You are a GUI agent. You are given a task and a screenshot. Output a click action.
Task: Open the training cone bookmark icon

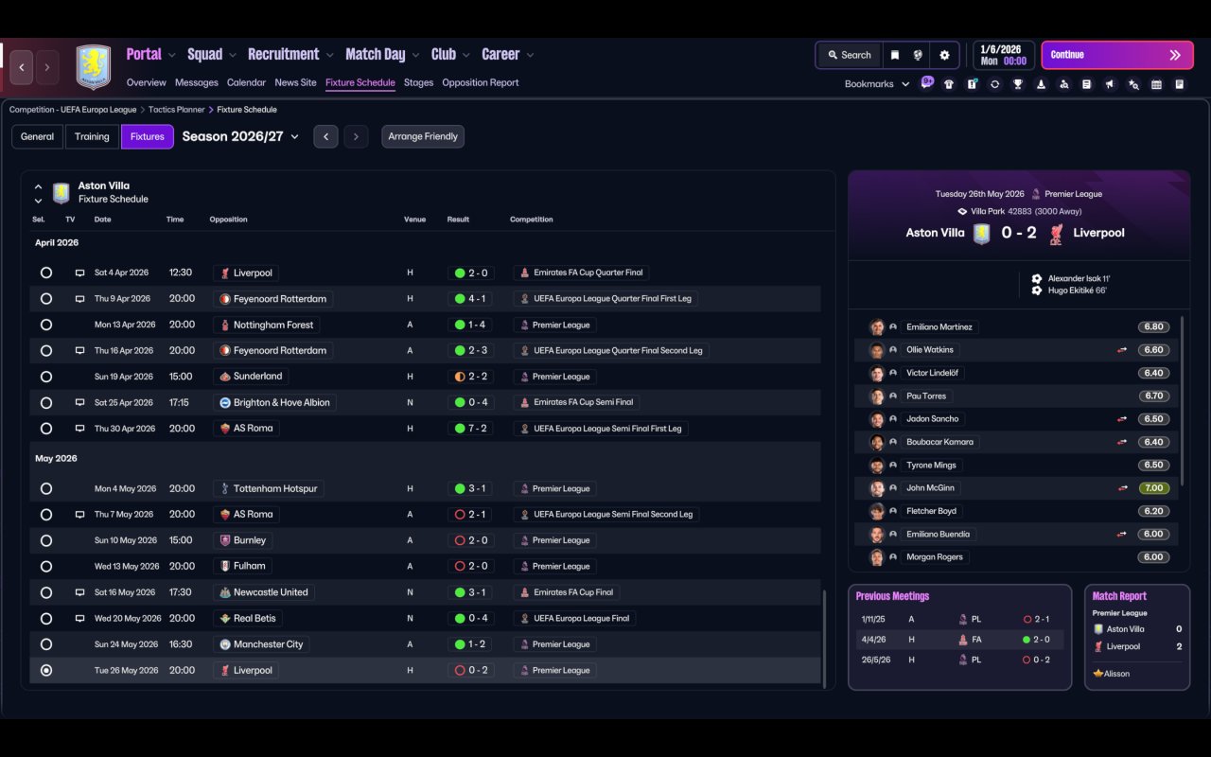click(x=1041, y=84)
